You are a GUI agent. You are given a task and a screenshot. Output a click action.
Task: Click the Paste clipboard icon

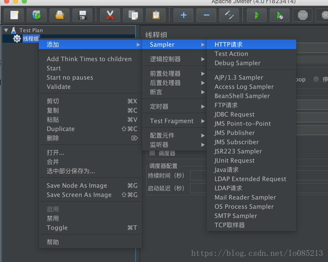(x=156, y=15)
